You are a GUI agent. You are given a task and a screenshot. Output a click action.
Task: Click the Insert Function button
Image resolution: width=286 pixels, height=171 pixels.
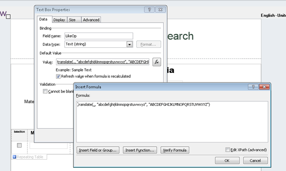pos(140,150)
